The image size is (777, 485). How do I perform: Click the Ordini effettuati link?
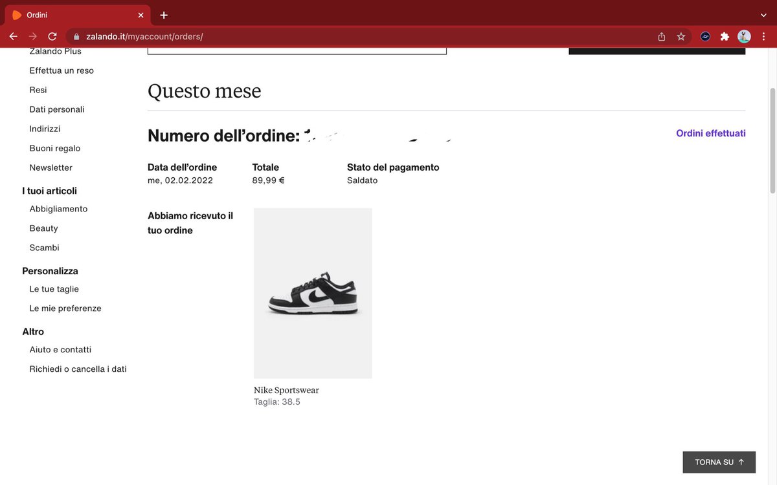tap(711, 133)
